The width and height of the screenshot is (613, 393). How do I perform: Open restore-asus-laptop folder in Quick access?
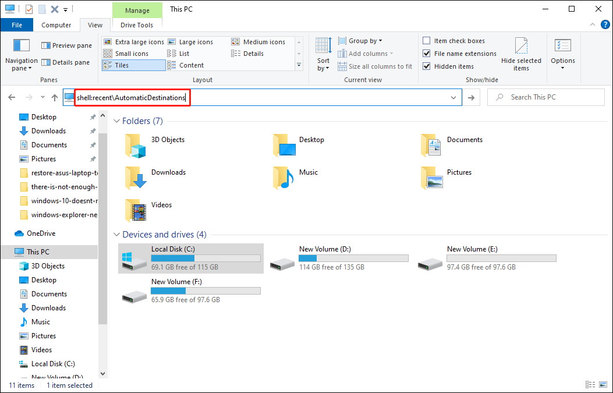click(59, 173)
